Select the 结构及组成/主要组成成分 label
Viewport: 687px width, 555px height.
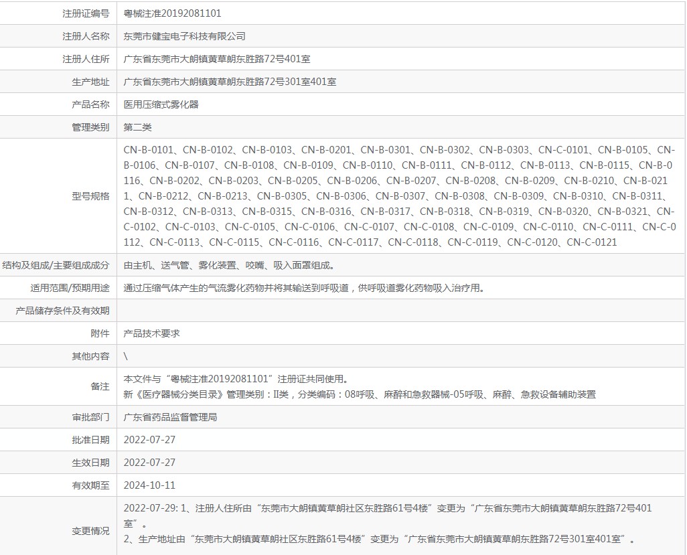pos(56,266)
